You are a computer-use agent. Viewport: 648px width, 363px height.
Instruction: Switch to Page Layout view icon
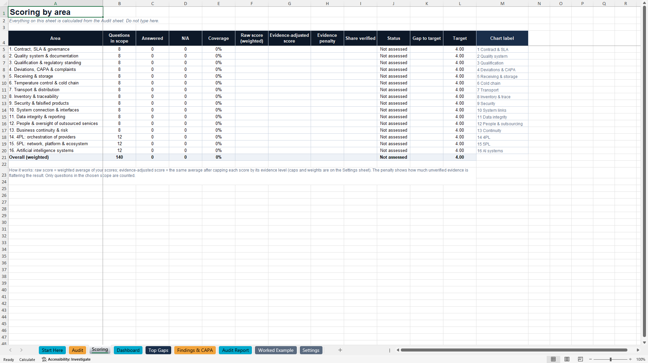567,359
